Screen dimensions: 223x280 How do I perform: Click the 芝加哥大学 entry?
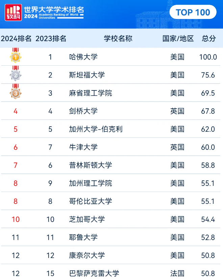coord(87,219)
